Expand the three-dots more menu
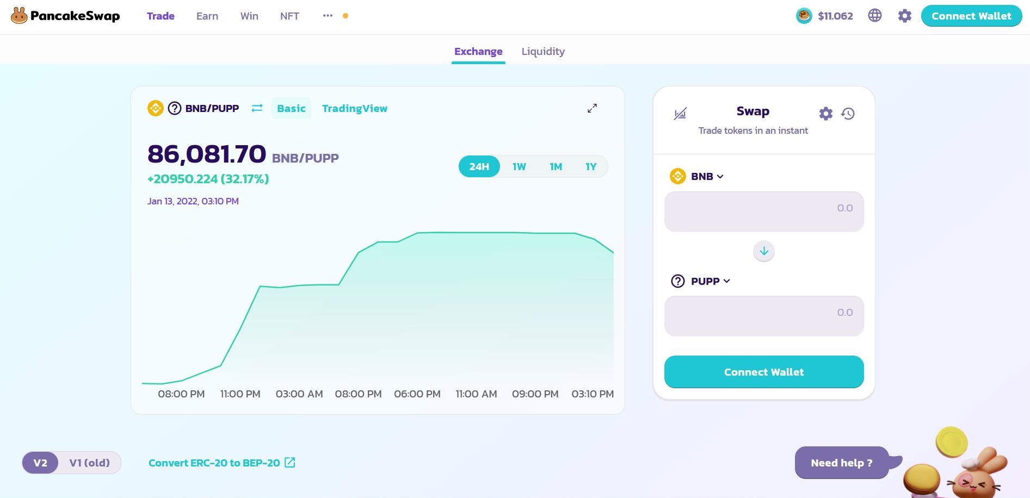1030x498 pixels. (x=328, y=16)
